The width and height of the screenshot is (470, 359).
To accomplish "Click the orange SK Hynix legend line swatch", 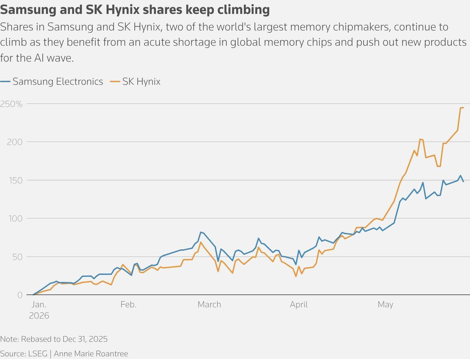I will tap(115, 81).
